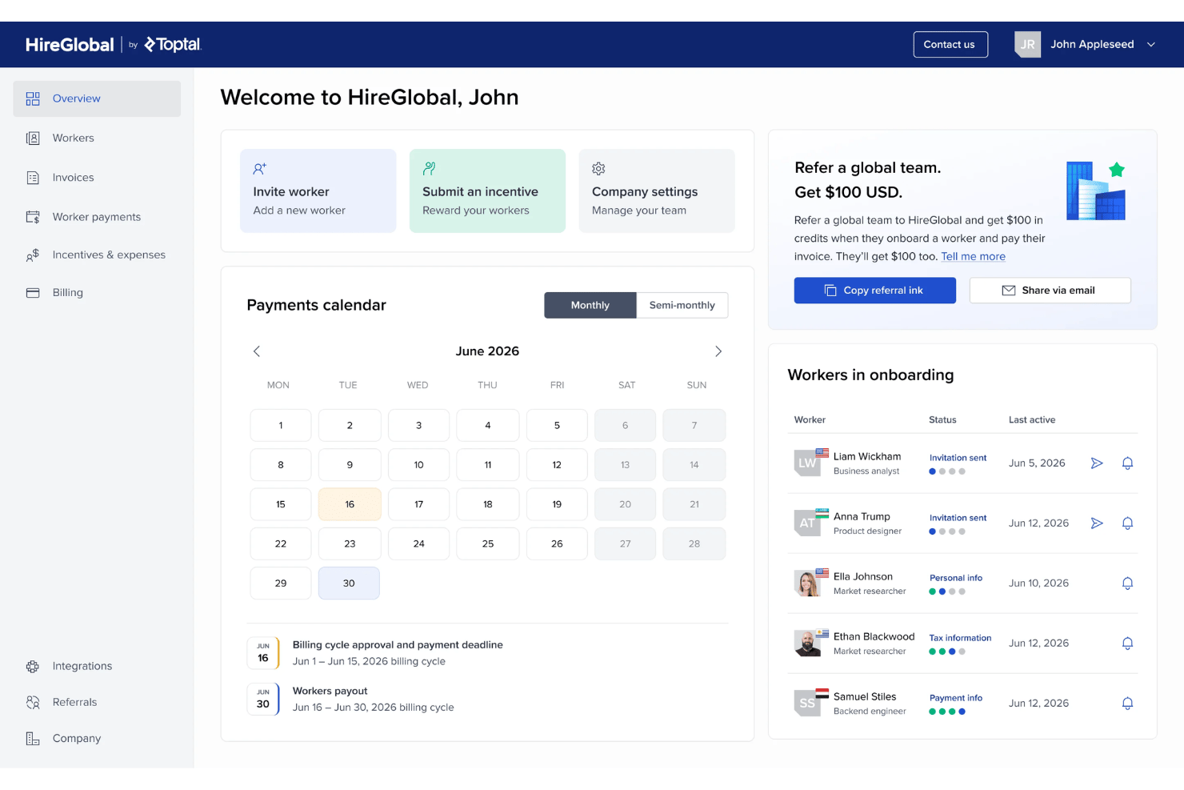Screen dimensions: 1184x790
Task: Click the Jun 30 date badge in events list
Action: coord(263,699)
